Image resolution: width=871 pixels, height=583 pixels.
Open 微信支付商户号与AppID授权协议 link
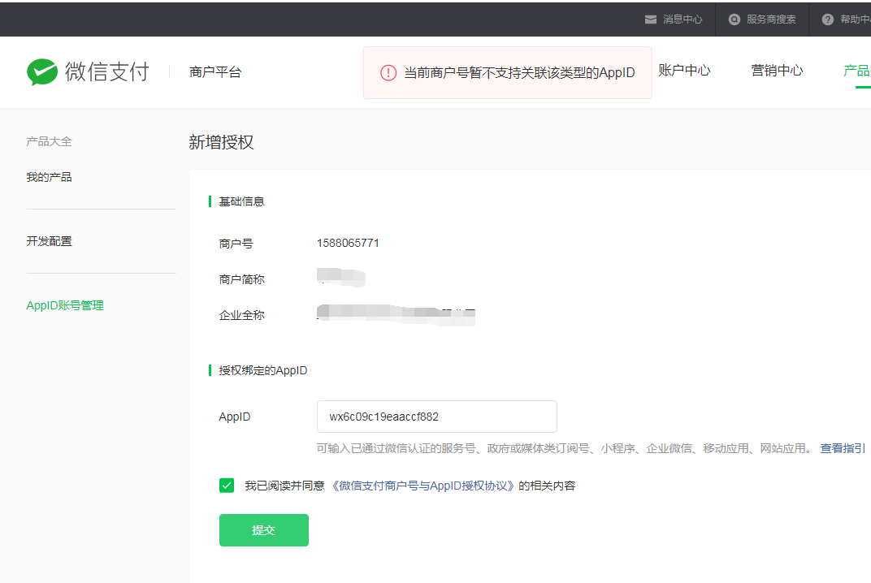(x=422, y=486)
